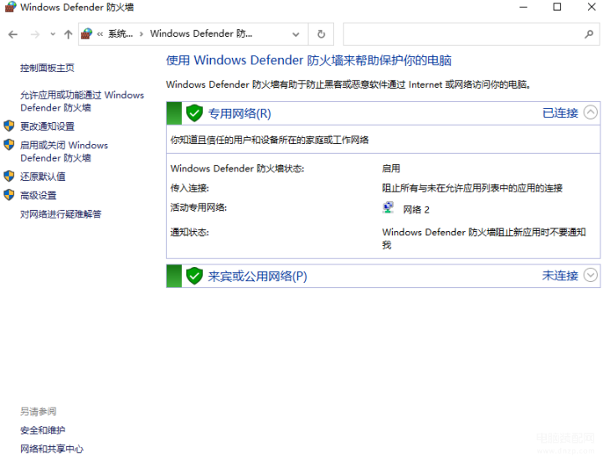Open 控制面板主页 link

(47, 68)
